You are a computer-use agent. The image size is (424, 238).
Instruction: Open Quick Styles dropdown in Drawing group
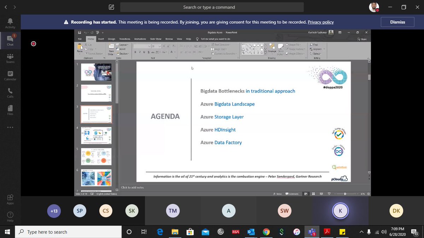pos(281,49)
